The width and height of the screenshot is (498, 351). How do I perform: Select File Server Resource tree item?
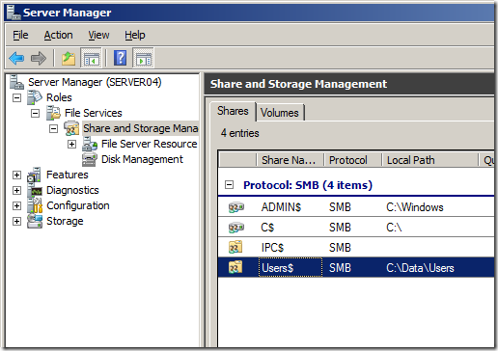click(x=150, y=144)
